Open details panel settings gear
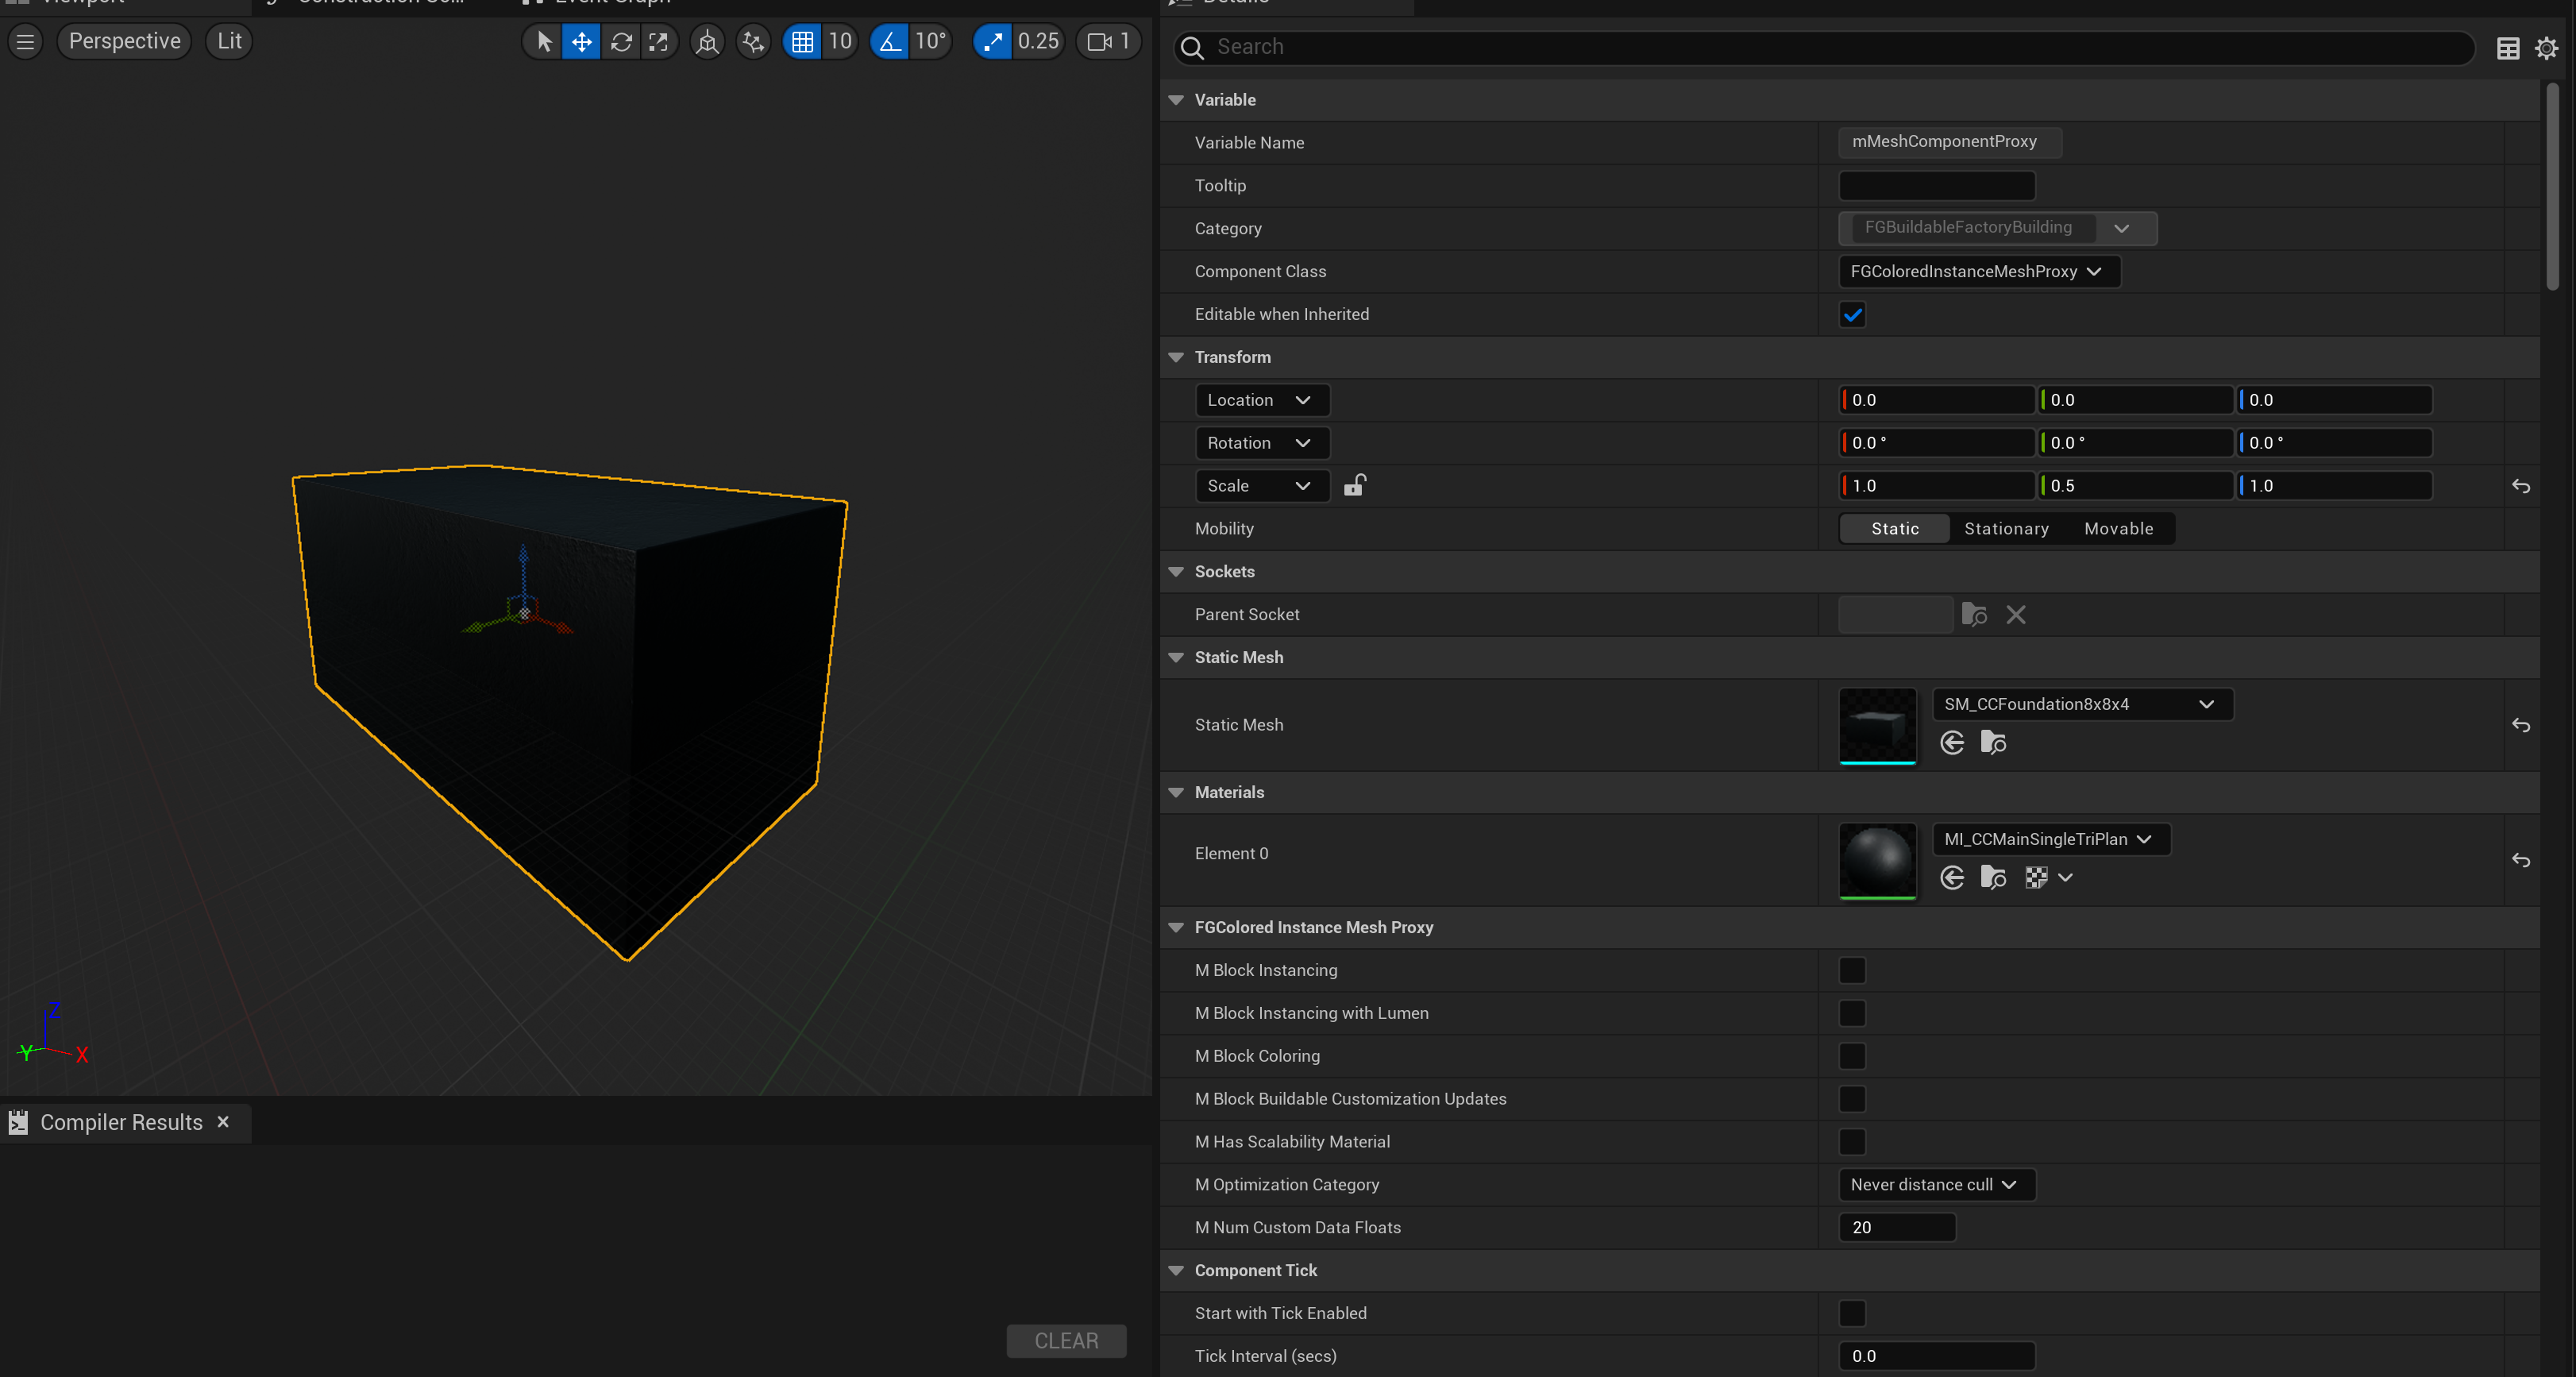 [x=2546, y=48]
